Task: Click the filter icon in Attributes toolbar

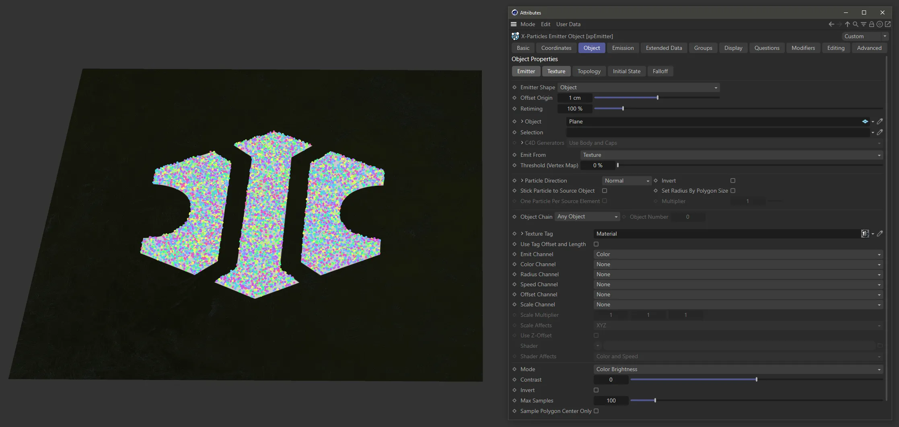Action: (863, 24)
